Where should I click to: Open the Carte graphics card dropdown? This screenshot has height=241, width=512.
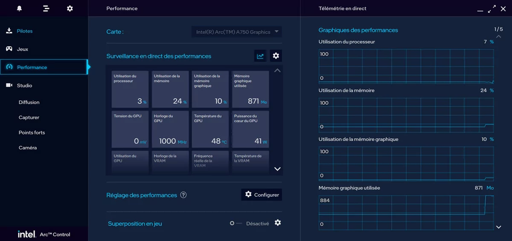pyautogui.click(x=236, y=32)
